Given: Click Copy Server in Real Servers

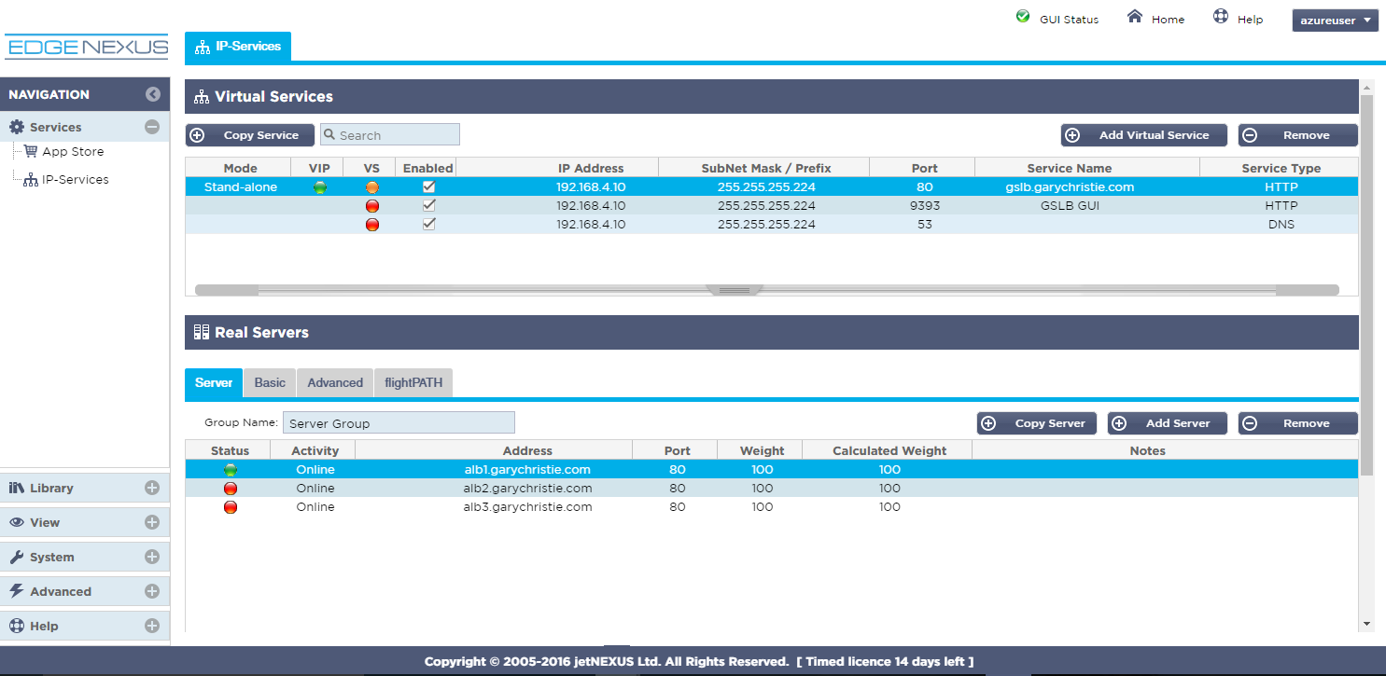Looking at the screenshot, I should (x=1036, y=422).
